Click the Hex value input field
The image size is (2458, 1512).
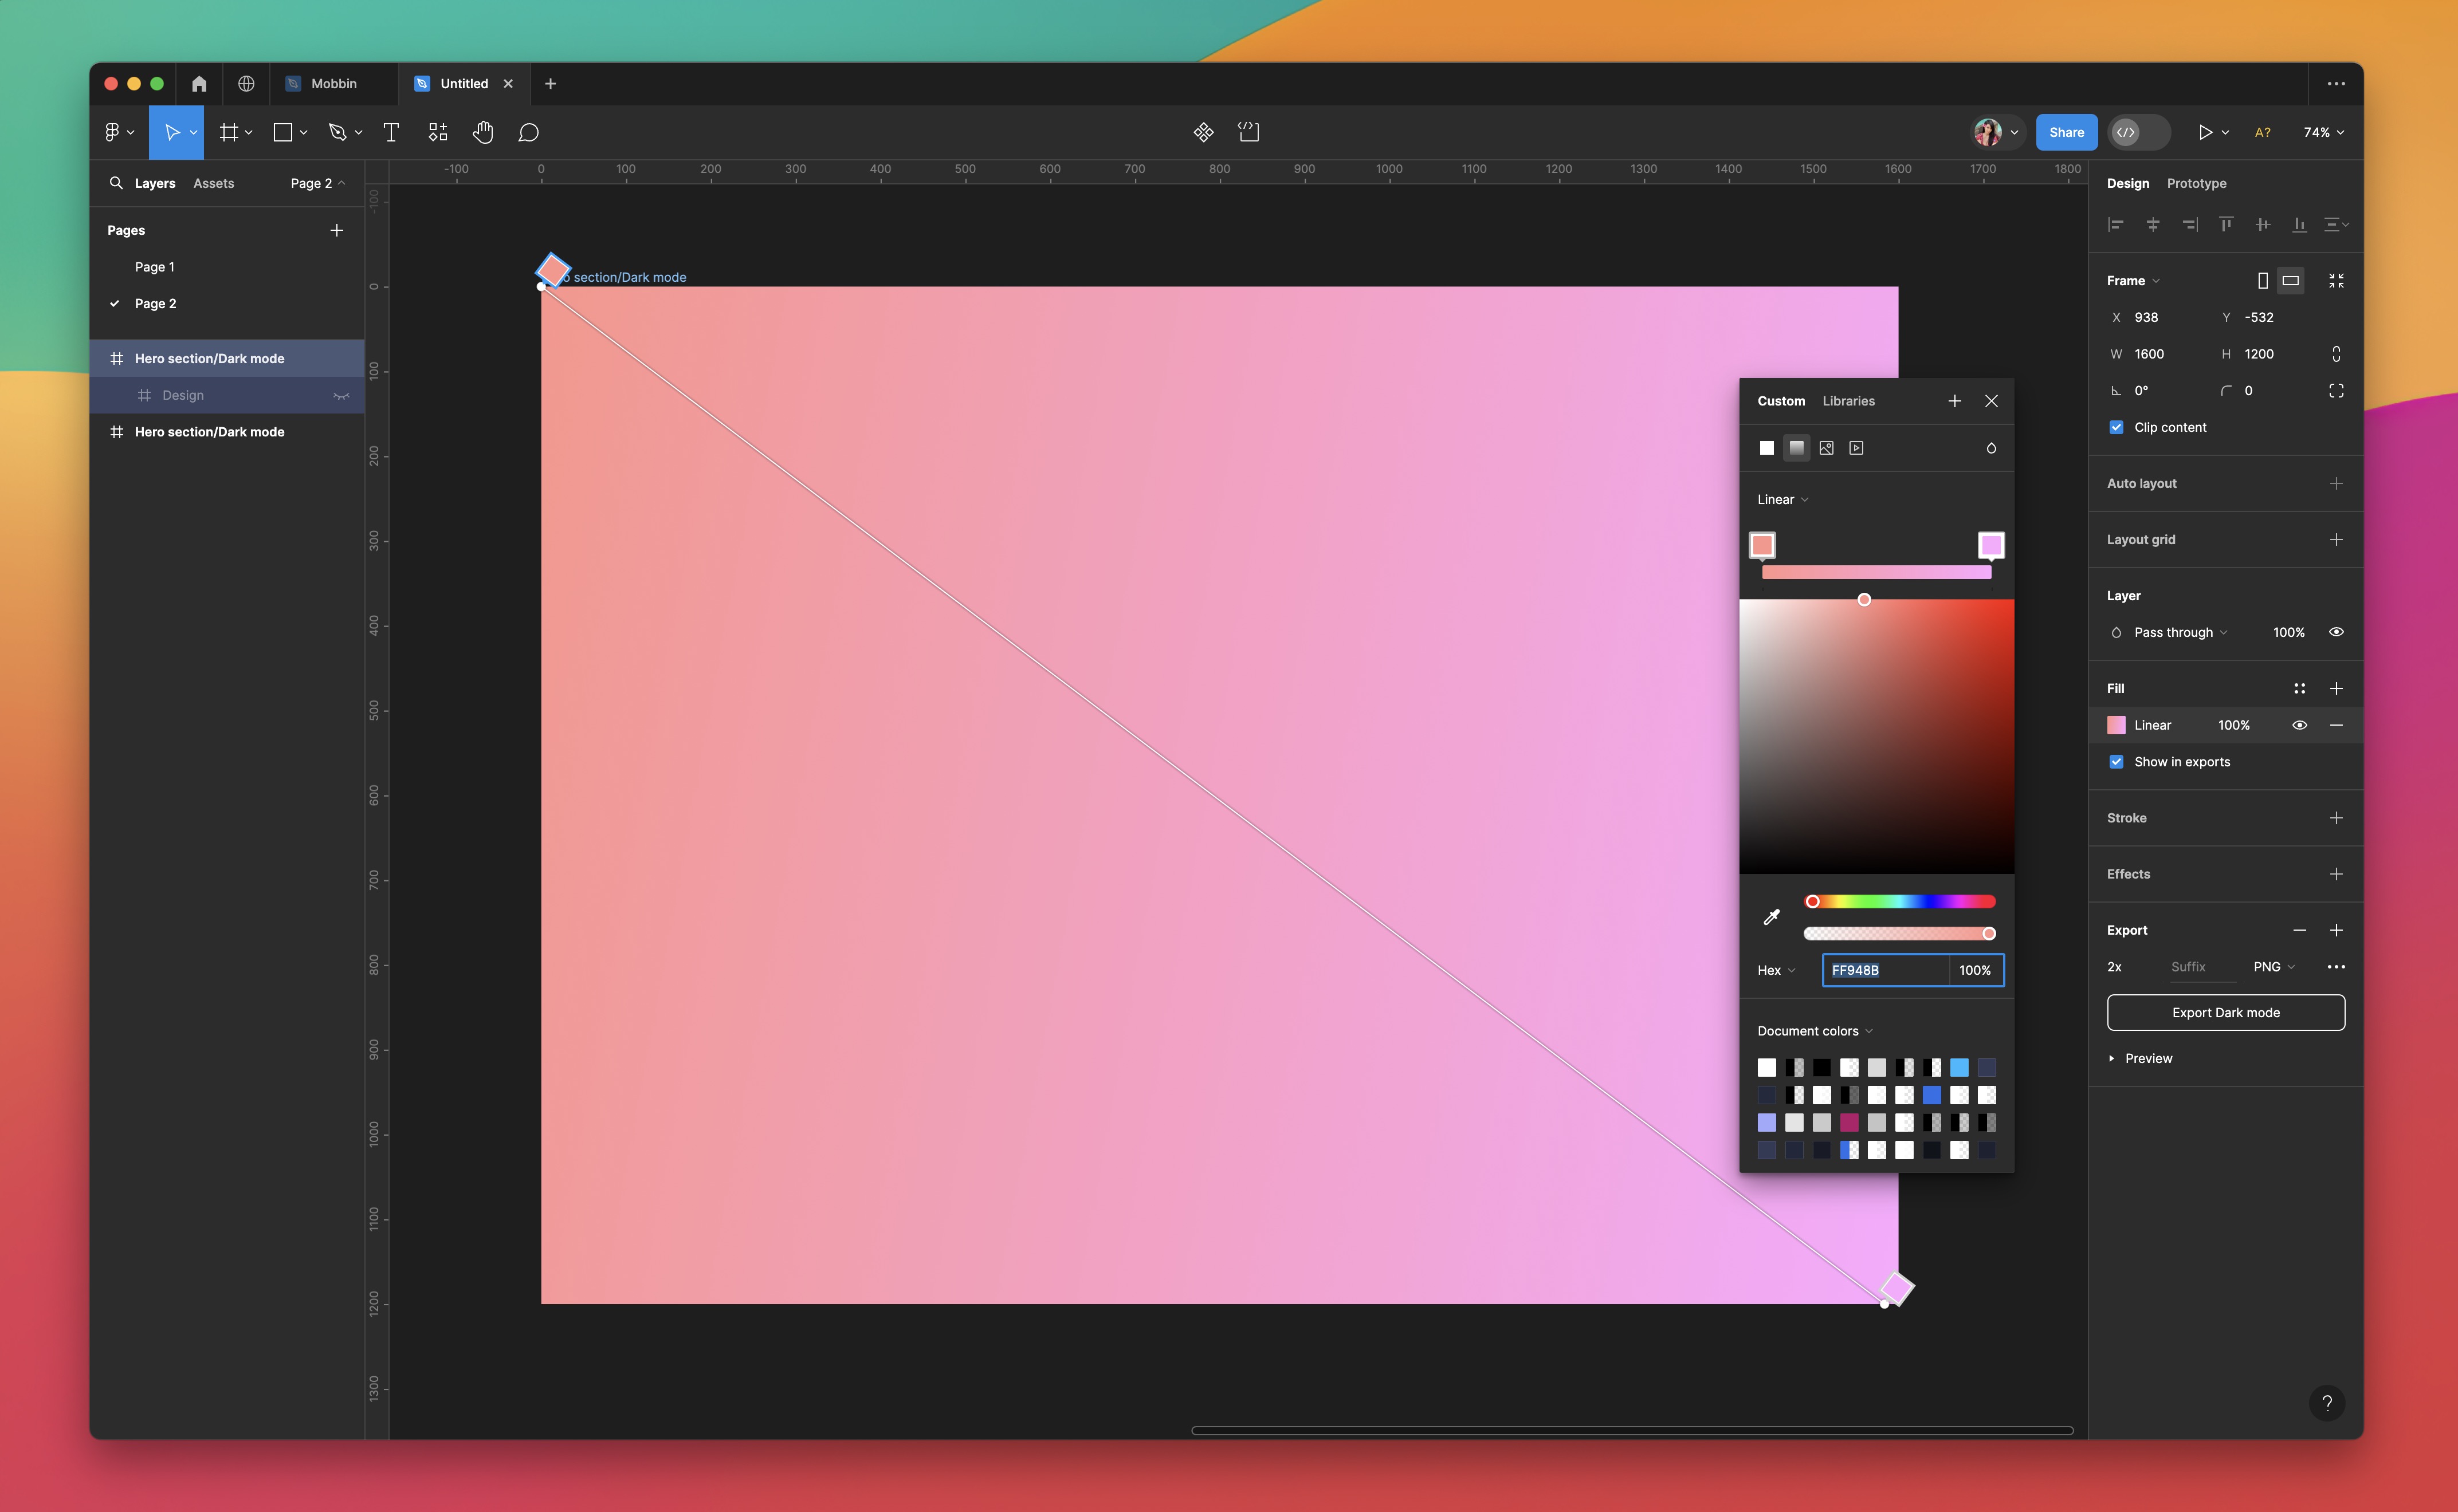tap(1885, 969)
